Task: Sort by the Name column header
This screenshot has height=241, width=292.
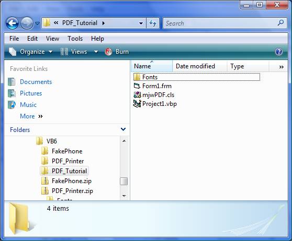Action: click(152, 66)
